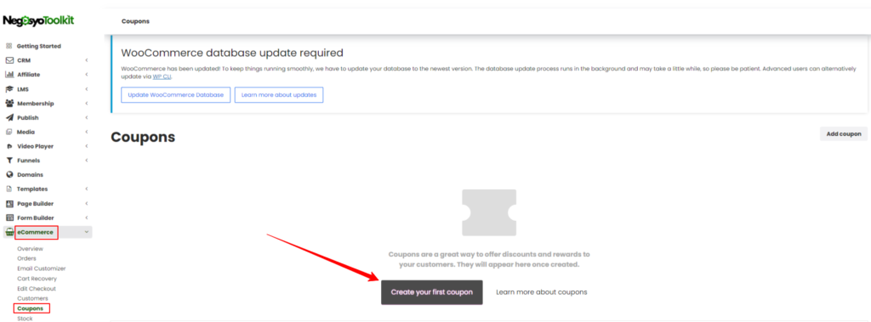Click the CRM envelope icon

(x=9, y=60)
